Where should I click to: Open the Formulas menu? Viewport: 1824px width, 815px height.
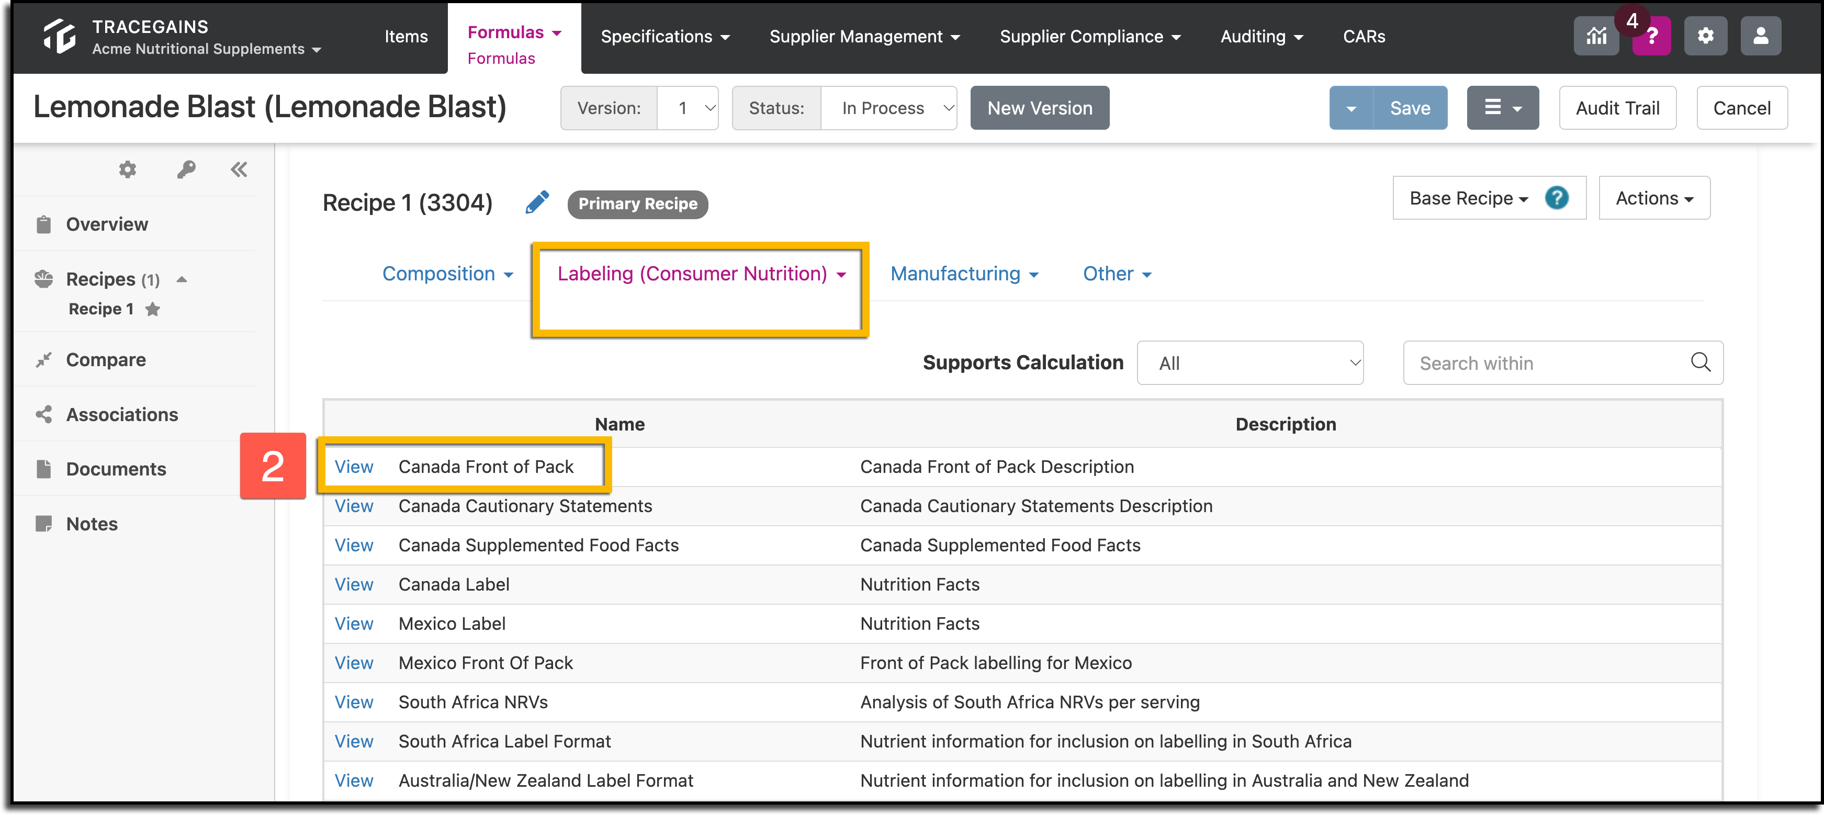[x=514, y=32]
